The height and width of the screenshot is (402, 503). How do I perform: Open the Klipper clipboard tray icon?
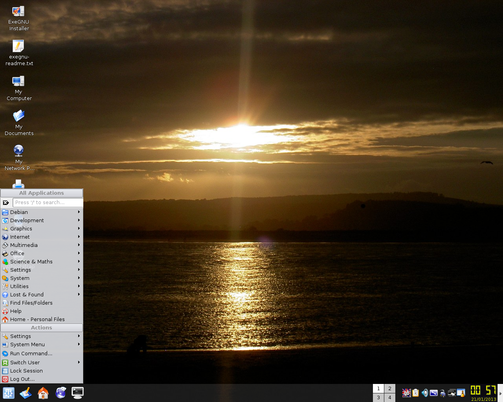pos(415,393)
